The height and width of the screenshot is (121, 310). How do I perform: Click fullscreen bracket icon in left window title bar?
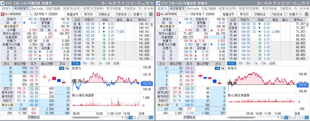[x=127, y=3]
